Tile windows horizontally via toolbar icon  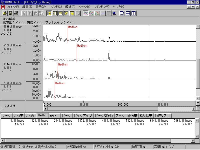click(128, 13)
